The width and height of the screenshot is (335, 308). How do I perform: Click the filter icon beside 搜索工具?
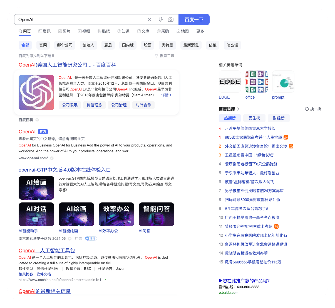157,56
